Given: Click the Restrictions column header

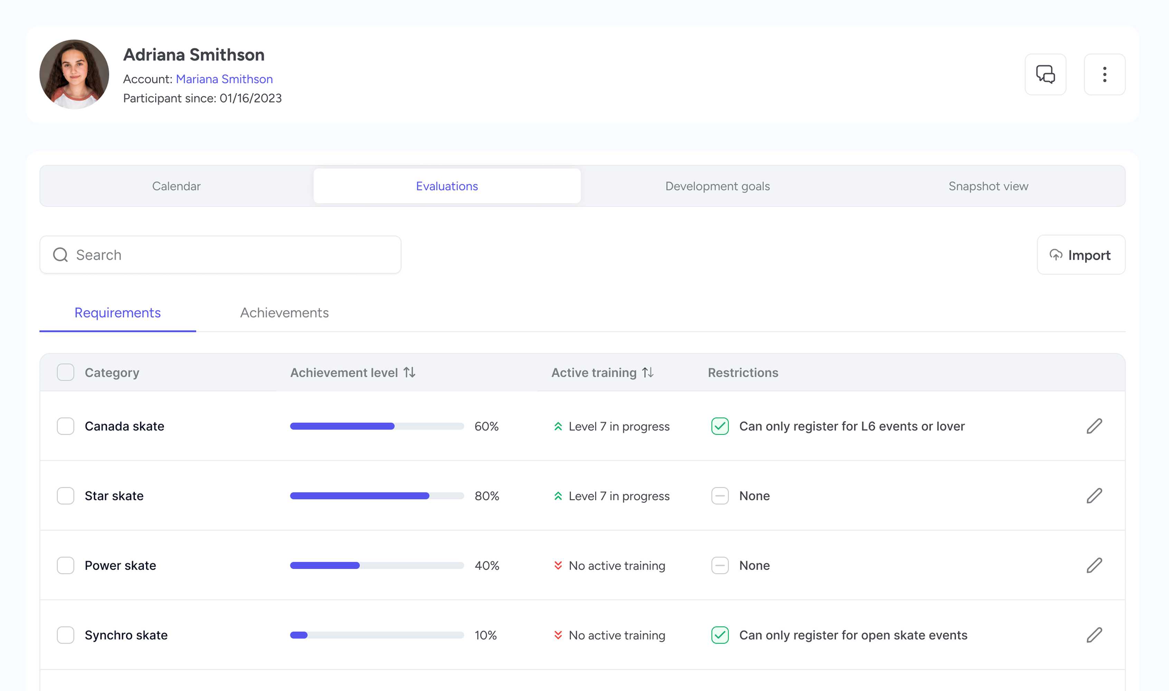Looking at the screenshot, I should click(743, 372).
